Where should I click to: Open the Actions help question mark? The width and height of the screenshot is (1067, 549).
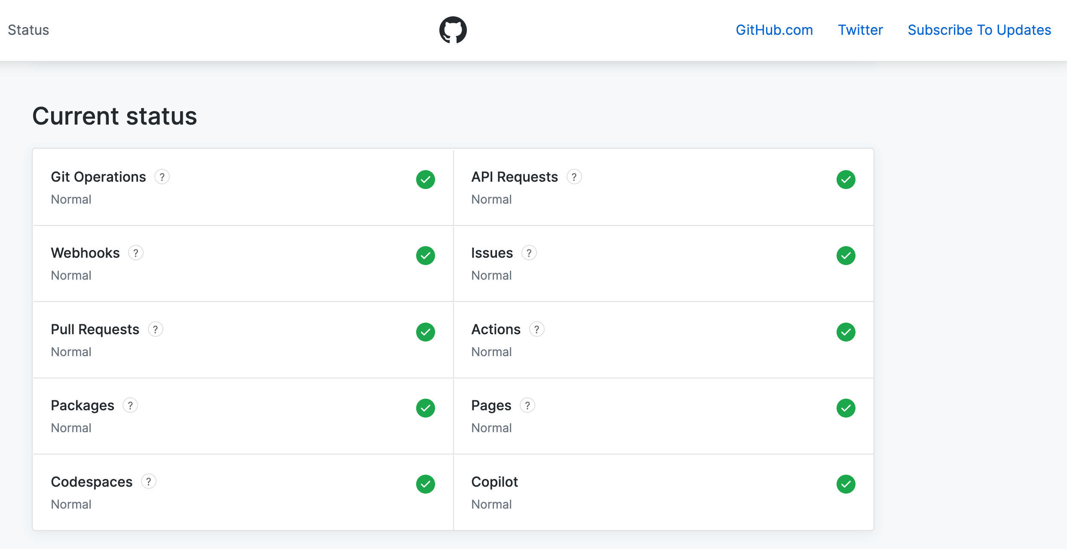(x=537, y=329)
